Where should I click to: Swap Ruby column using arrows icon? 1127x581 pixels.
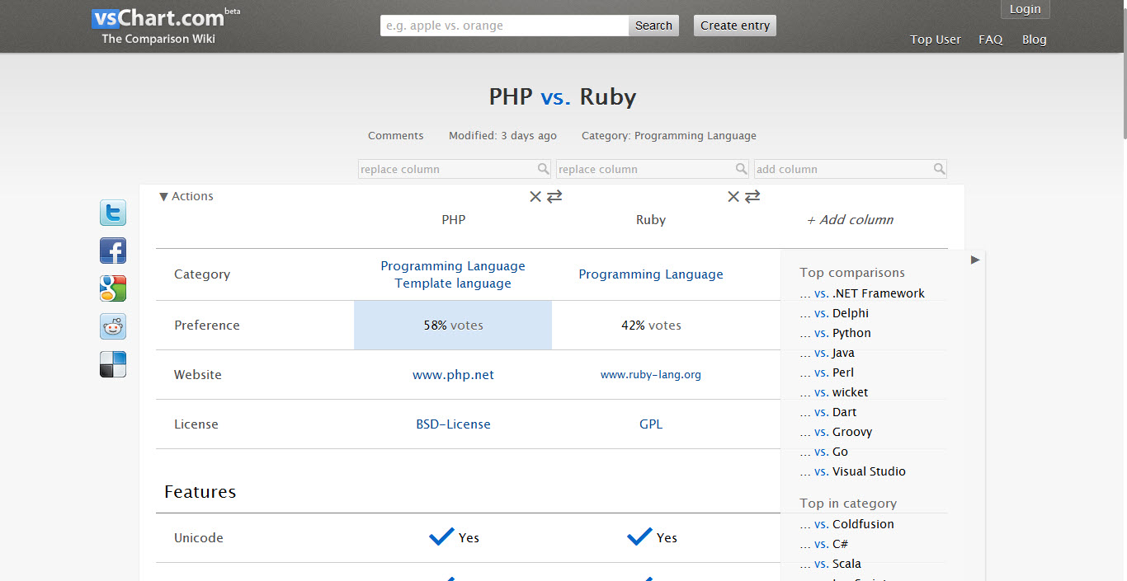point(752,197)
